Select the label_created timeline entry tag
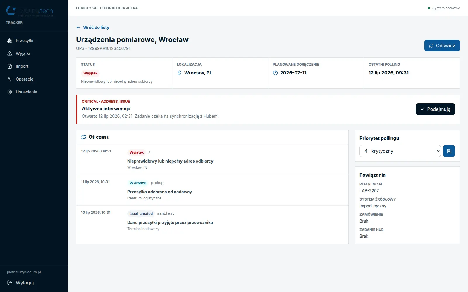This screenshot has height=292, width=468. pyautogui.click(x=141, y=214)
